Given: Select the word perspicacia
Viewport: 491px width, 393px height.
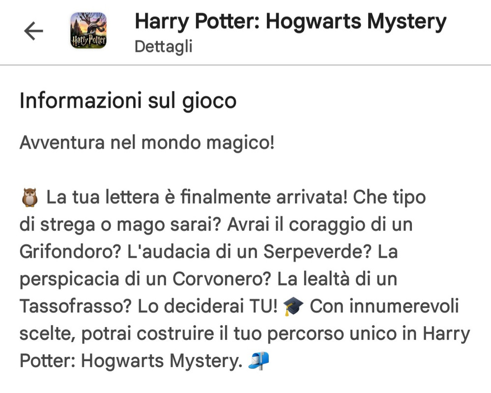Looking at the screenshot, I should click(69, 280).
